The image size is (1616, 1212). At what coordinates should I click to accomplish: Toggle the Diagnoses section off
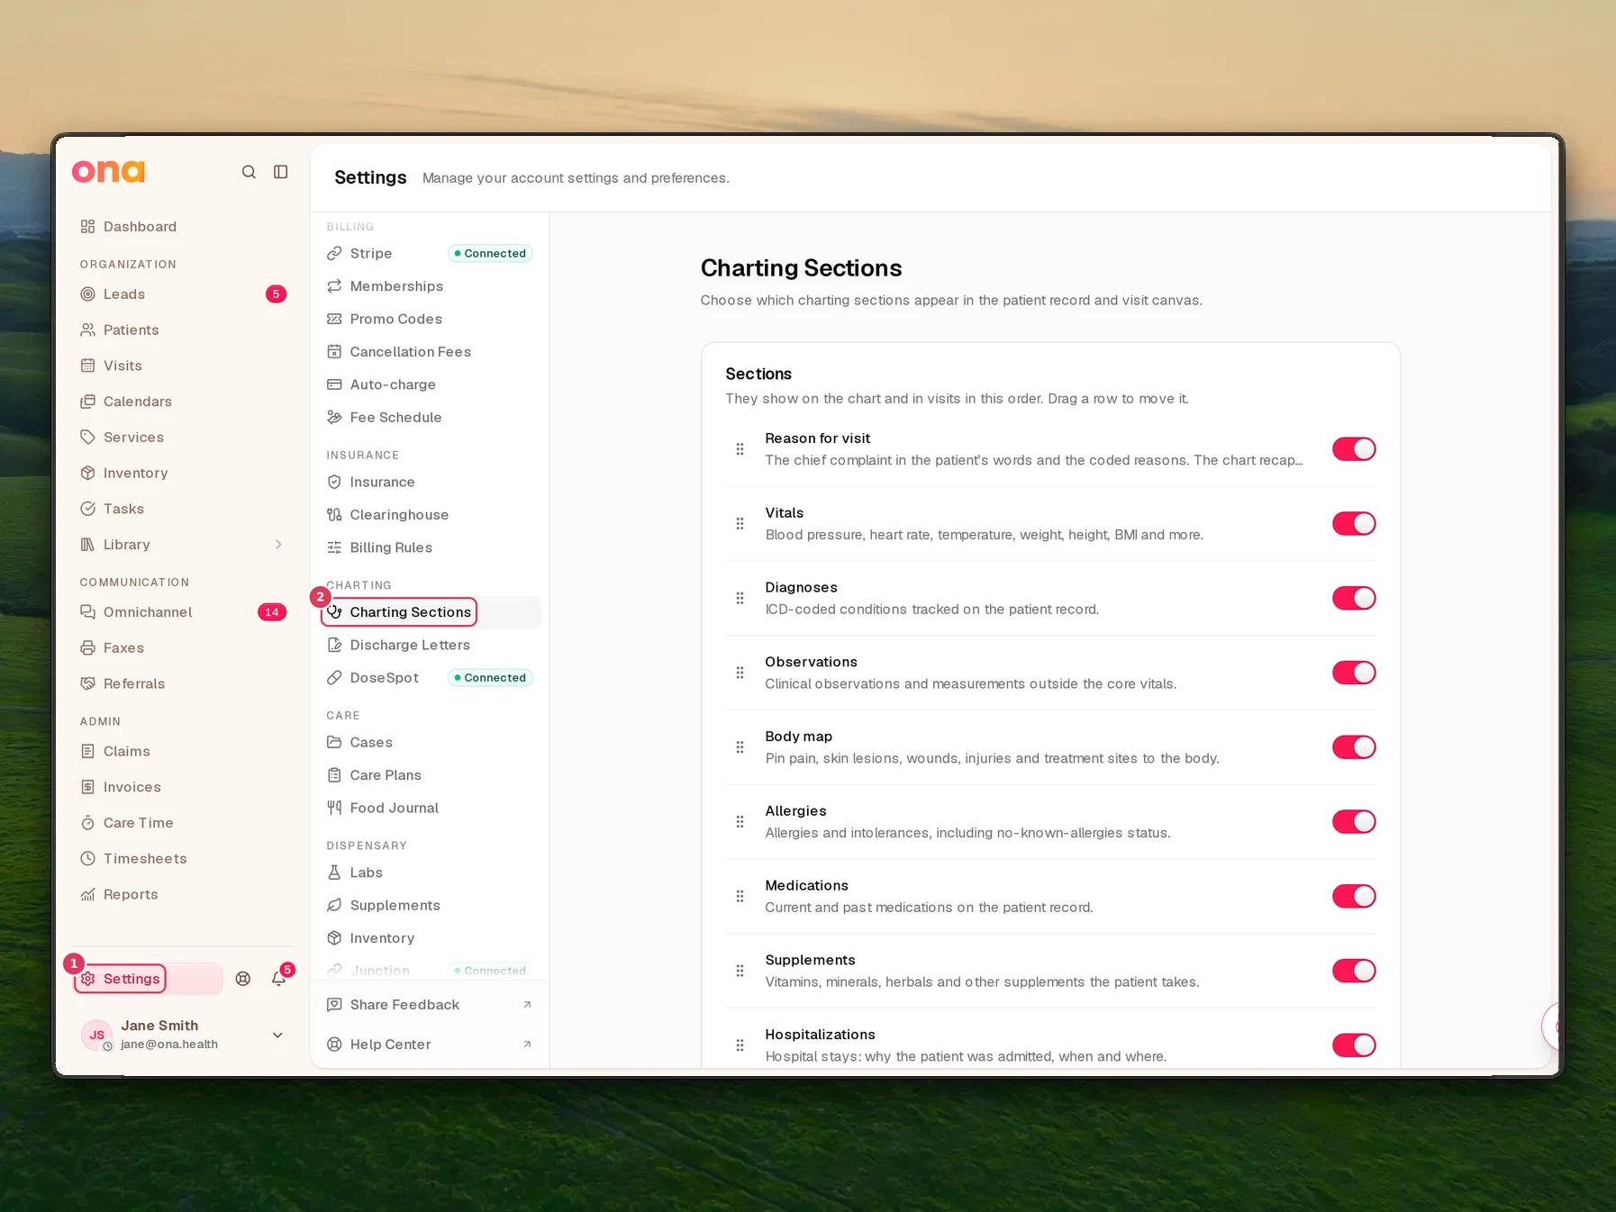coord(1354,598)
